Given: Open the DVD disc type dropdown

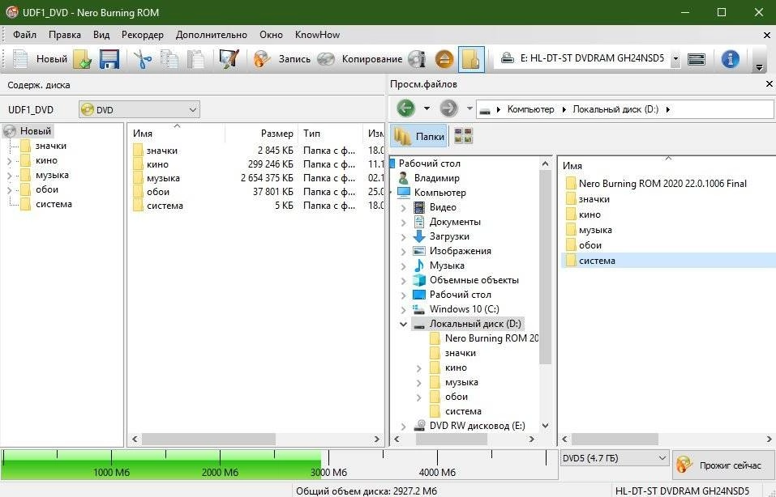Looking at the screenshot, I should point(139,109).
